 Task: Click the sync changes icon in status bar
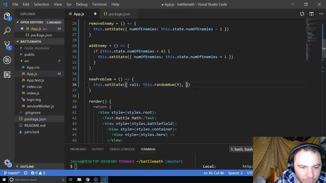coord(25,173)
